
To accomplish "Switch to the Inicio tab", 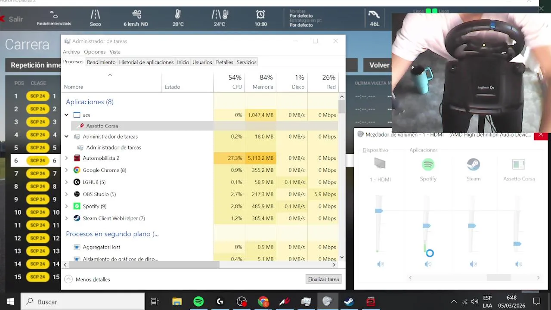I will [x=183, y=62].
